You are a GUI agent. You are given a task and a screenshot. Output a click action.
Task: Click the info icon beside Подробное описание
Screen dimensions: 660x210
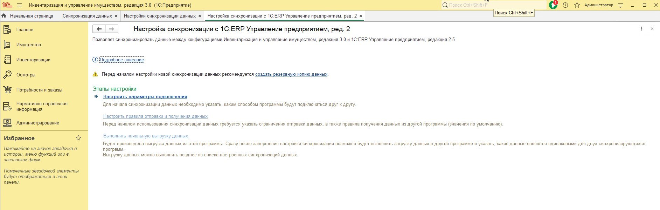point(95,60)
